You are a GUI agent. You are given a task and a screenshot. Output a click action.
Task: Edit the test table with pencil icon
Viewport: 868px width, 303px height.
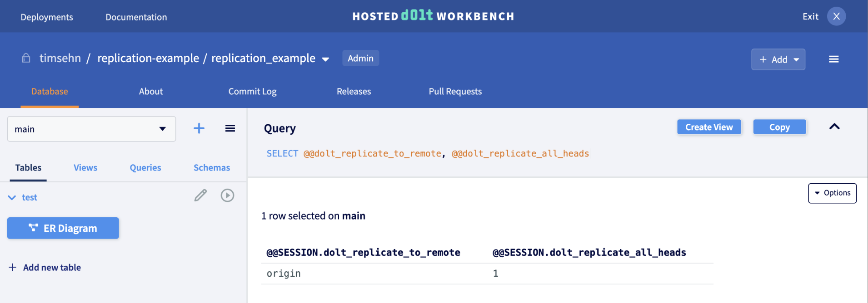[x=200, y=195]
